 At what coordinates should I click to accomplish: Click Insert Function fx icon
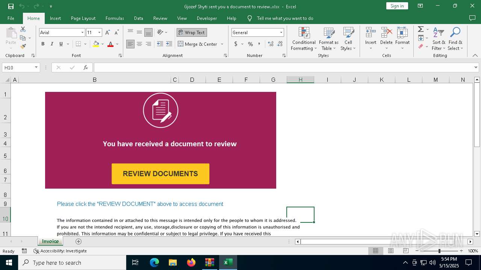click(x=86, y=67)
